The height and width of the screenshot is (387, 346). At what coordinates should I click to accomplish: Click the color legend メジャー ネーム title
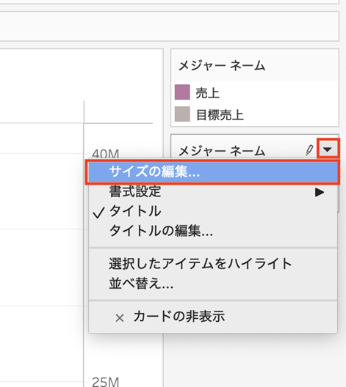[x=222, y=66]
